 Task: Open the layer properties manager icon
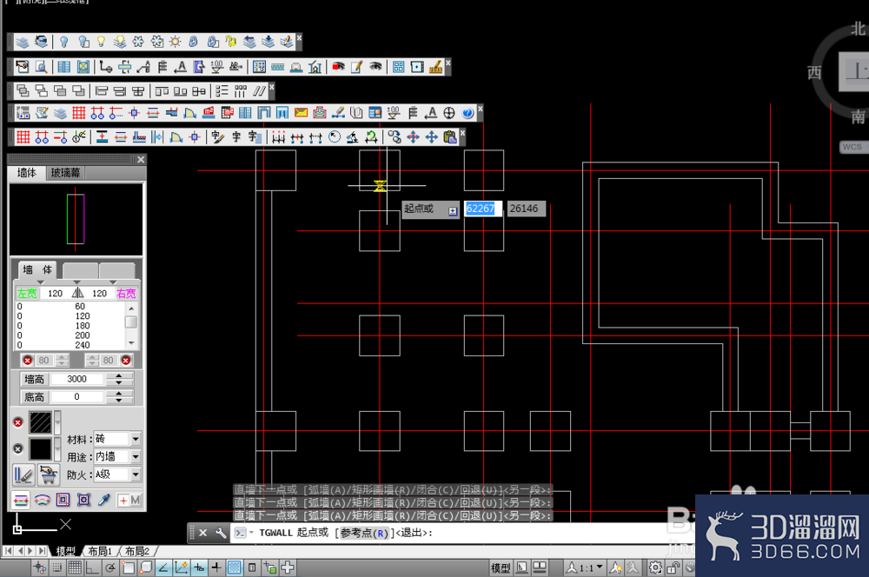pyautogui.click(x=23, y=42)
